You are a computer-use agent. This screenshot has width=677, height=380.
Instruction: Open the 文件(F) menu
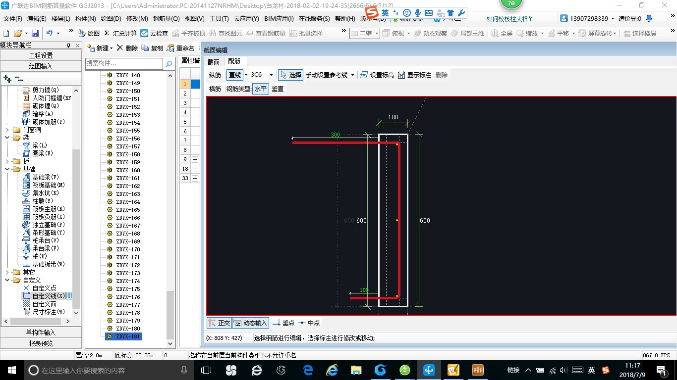tap(13, 19)
